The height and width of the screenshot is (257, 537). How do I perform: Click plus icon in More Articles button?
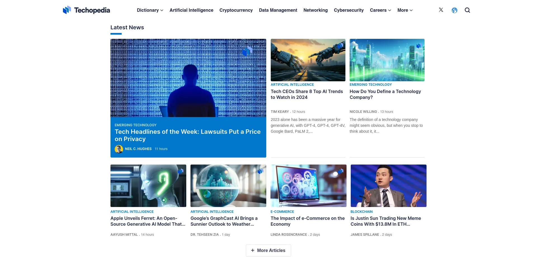coord(253,250)
